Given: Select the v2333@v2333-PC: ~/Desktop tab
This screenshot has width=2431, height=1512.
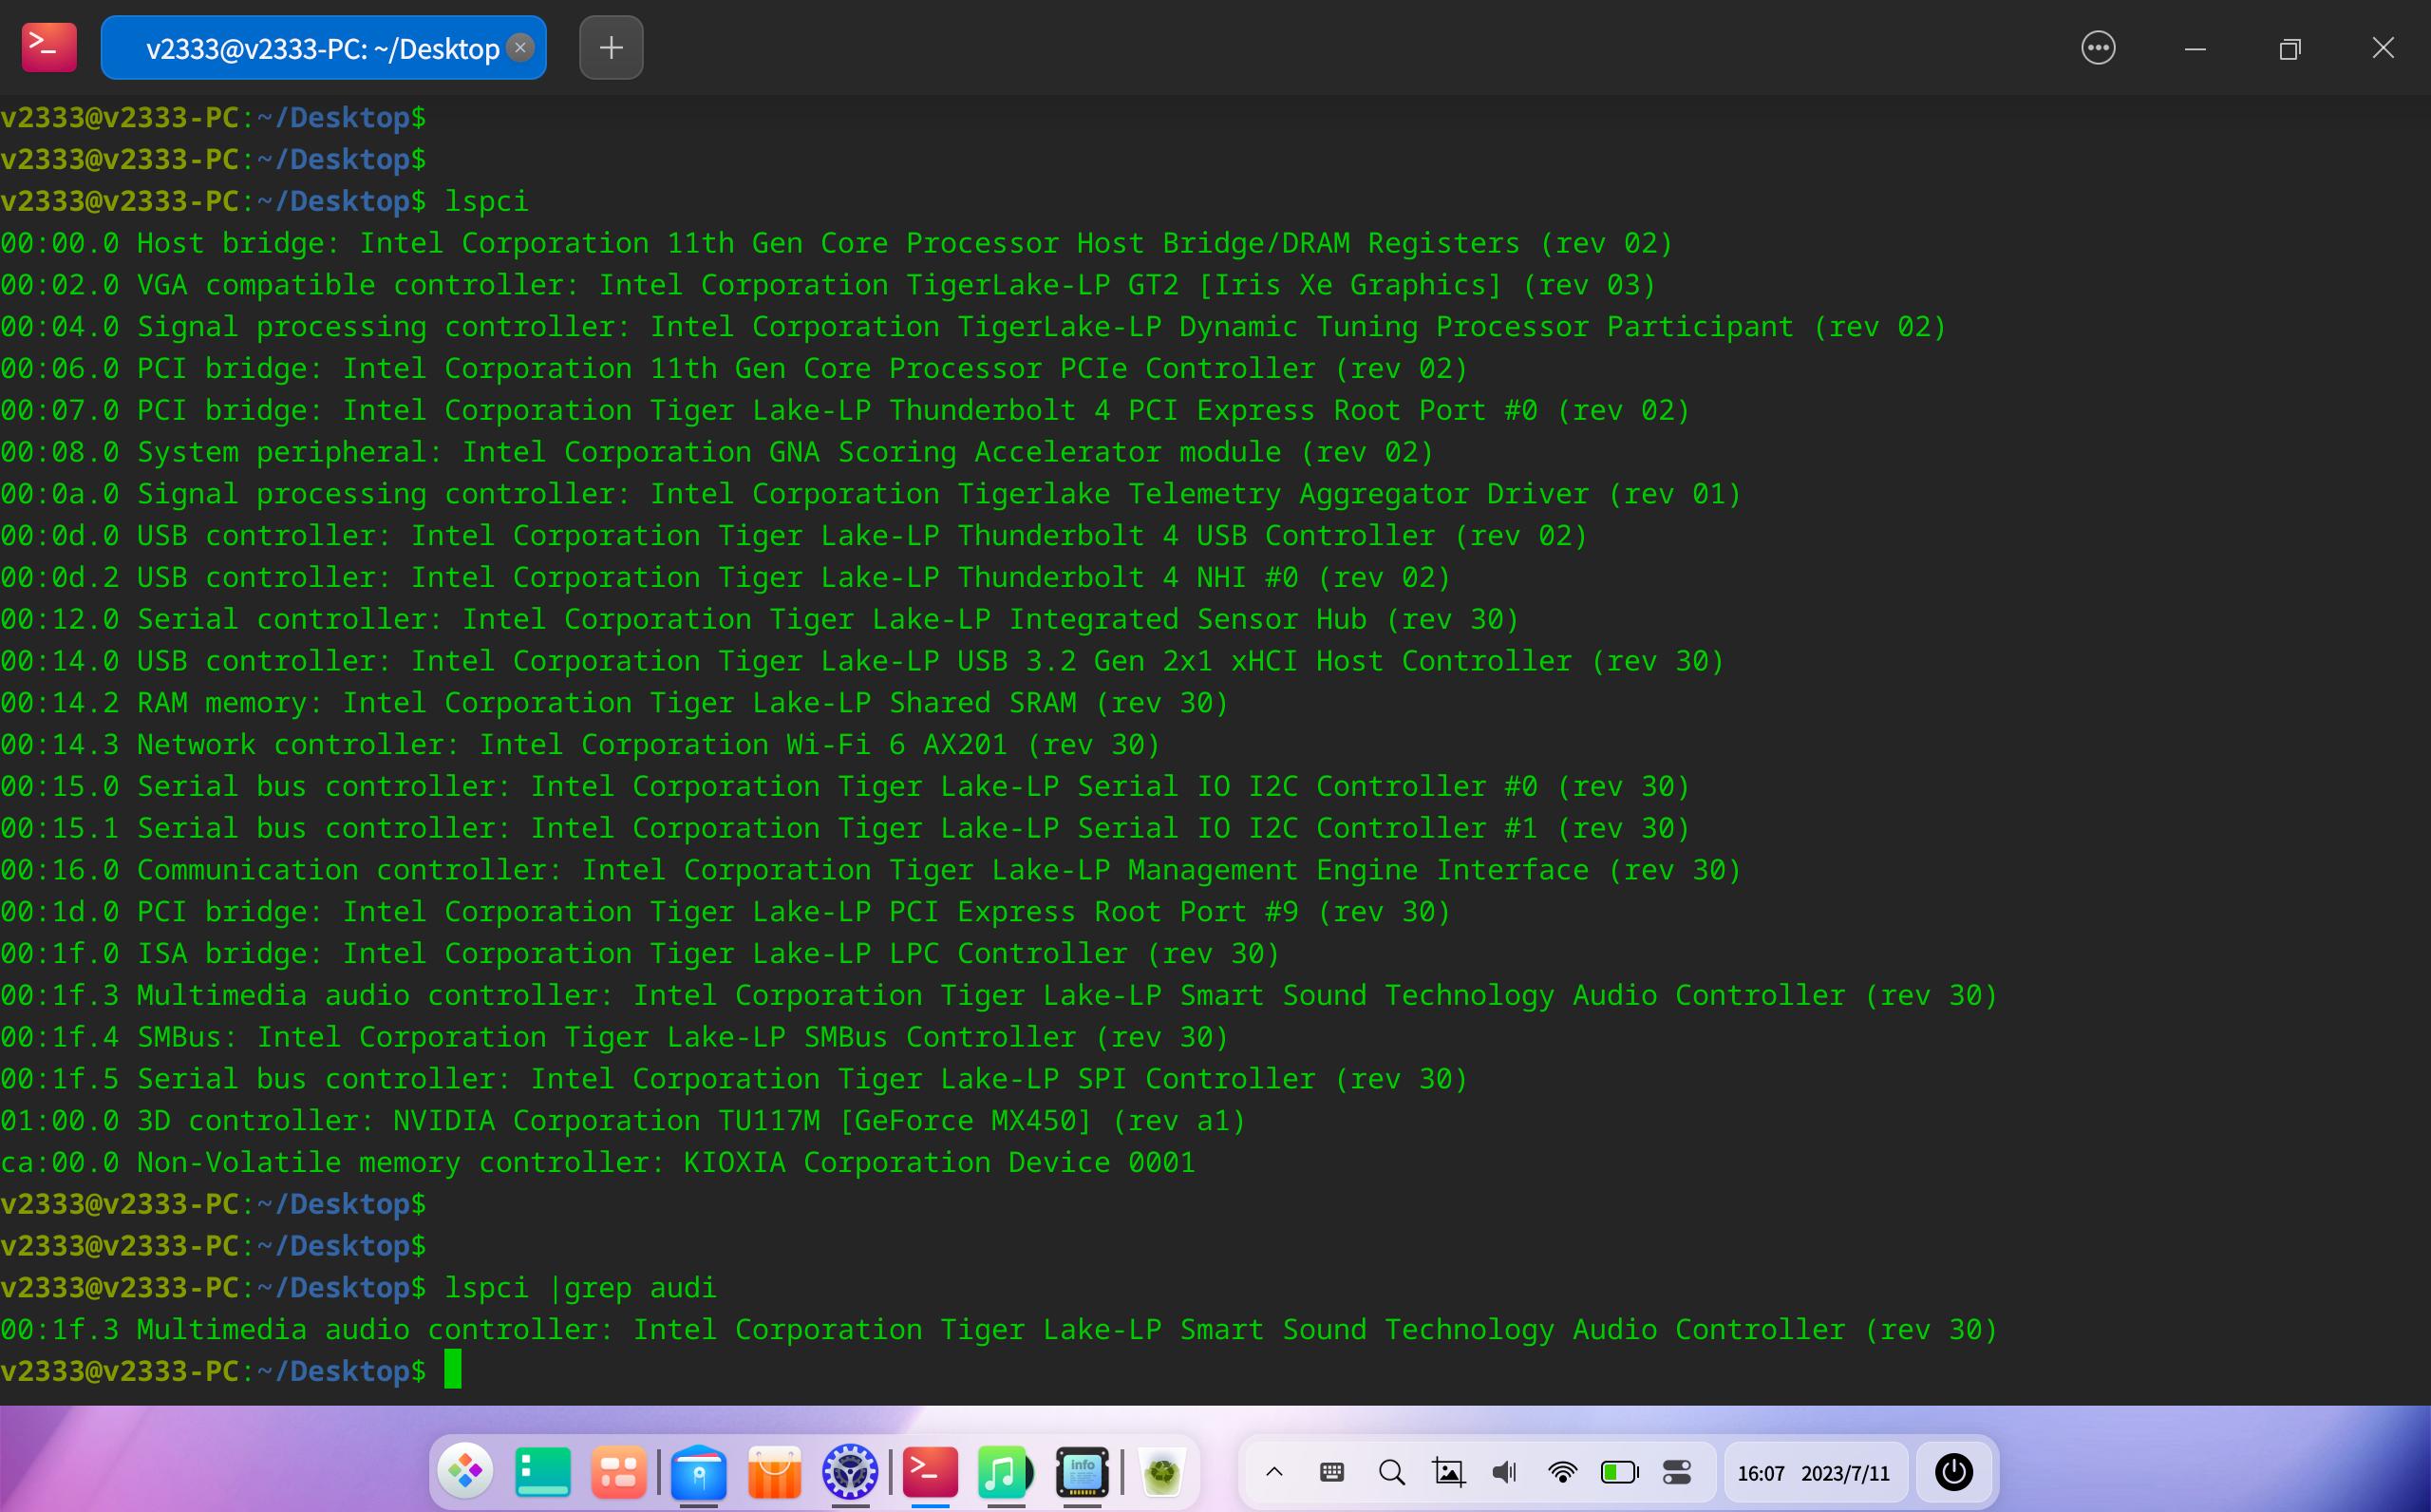Looking at the screenshot, I should coord(322,48).
